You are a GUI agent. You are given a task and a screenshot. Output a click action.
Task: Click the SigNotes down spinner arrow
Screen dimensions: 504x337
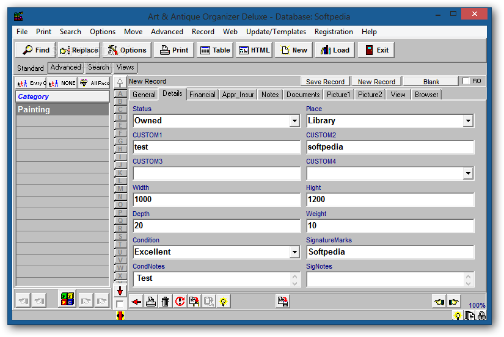(469, 283)
